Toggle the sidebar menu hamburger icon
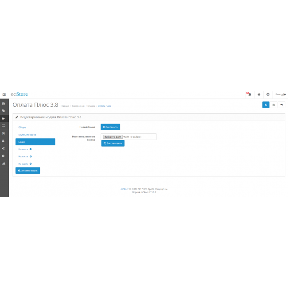 [4, 94]
